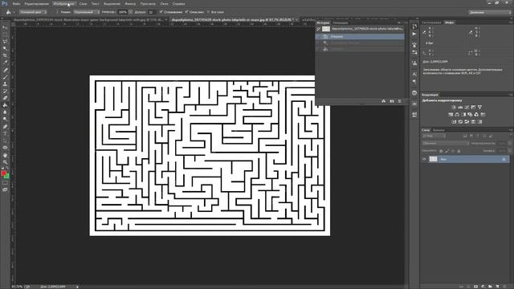Create new document from current history state
The width and height of the screenshot is (514, 289).
pyautogui.click(x=384, y=101)
